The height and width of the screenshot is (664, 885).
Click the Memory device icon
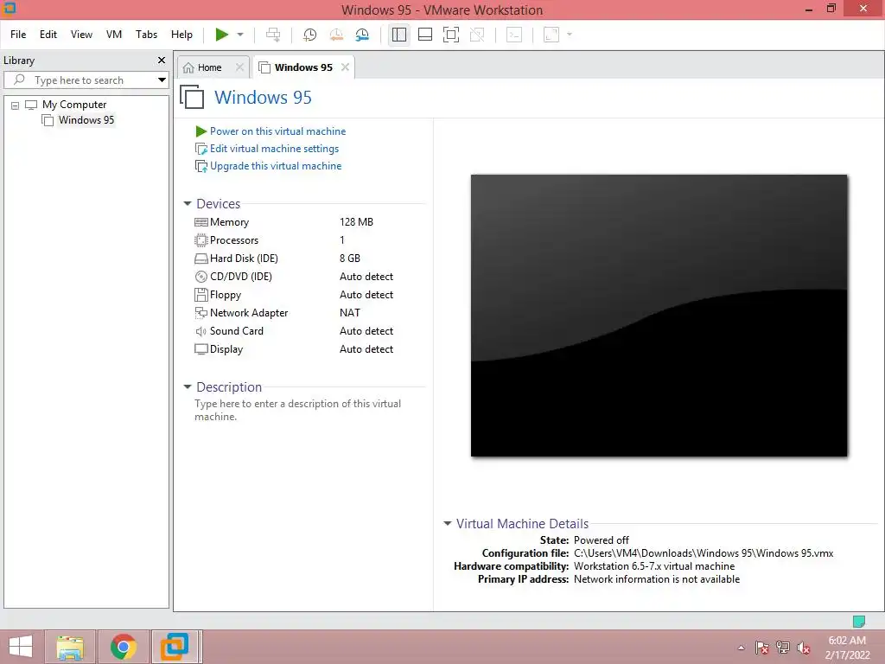(x=201, y=222)
